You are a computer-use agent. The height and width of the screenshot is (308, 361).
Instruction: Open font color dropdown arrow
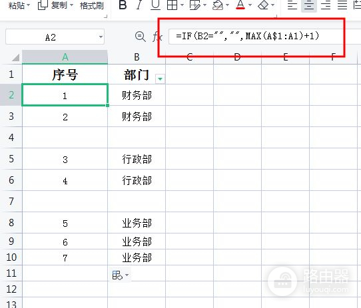250,5
